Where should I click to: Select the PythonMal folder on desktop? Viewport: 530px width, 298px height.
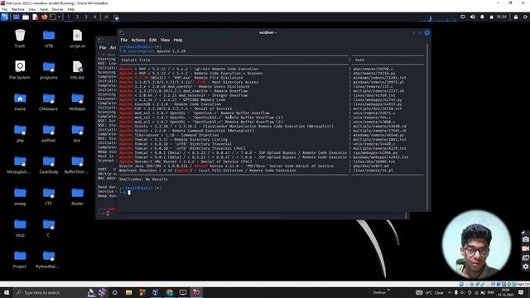[49, 259]
